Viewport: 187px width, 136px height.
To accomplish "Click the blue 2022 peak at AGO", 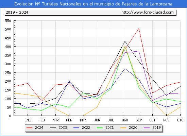I will pyautogui.click(x=125, y=69).
